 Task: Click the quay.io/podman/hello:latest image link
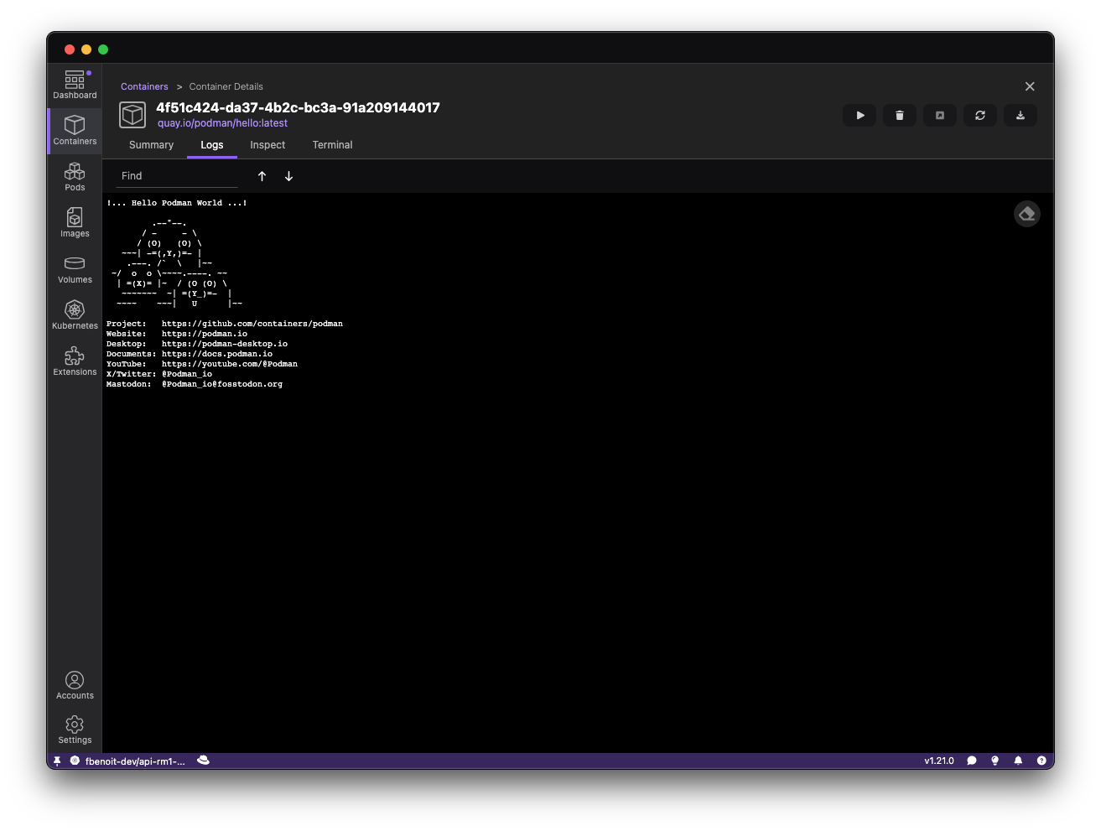pos(222,123)
